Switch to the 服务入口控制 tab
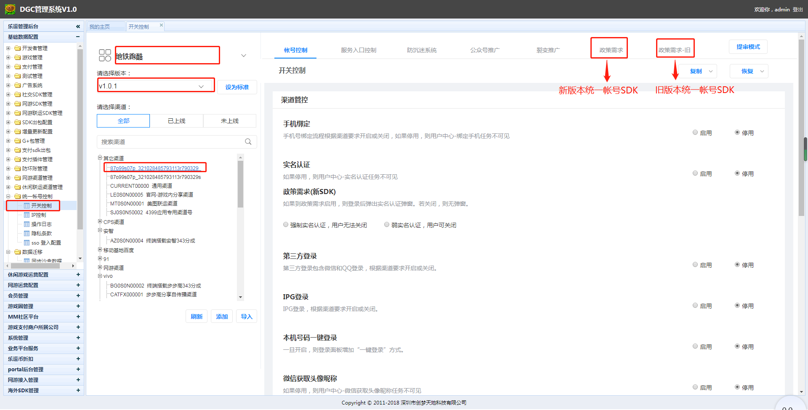This screenshot has width=808, height=410. pos(359,50)
